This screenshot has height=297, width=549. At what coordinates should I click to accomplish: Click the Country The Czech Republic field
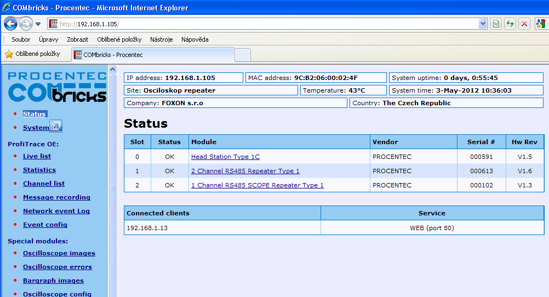(x=447, y=103)
